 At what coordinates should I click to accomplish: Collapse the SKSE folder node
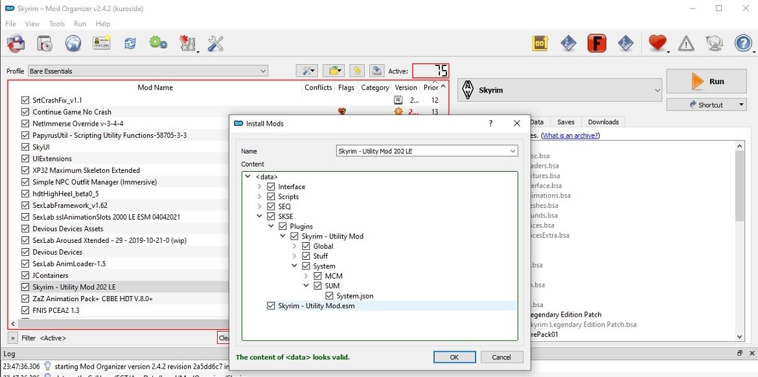click(260, 216)
